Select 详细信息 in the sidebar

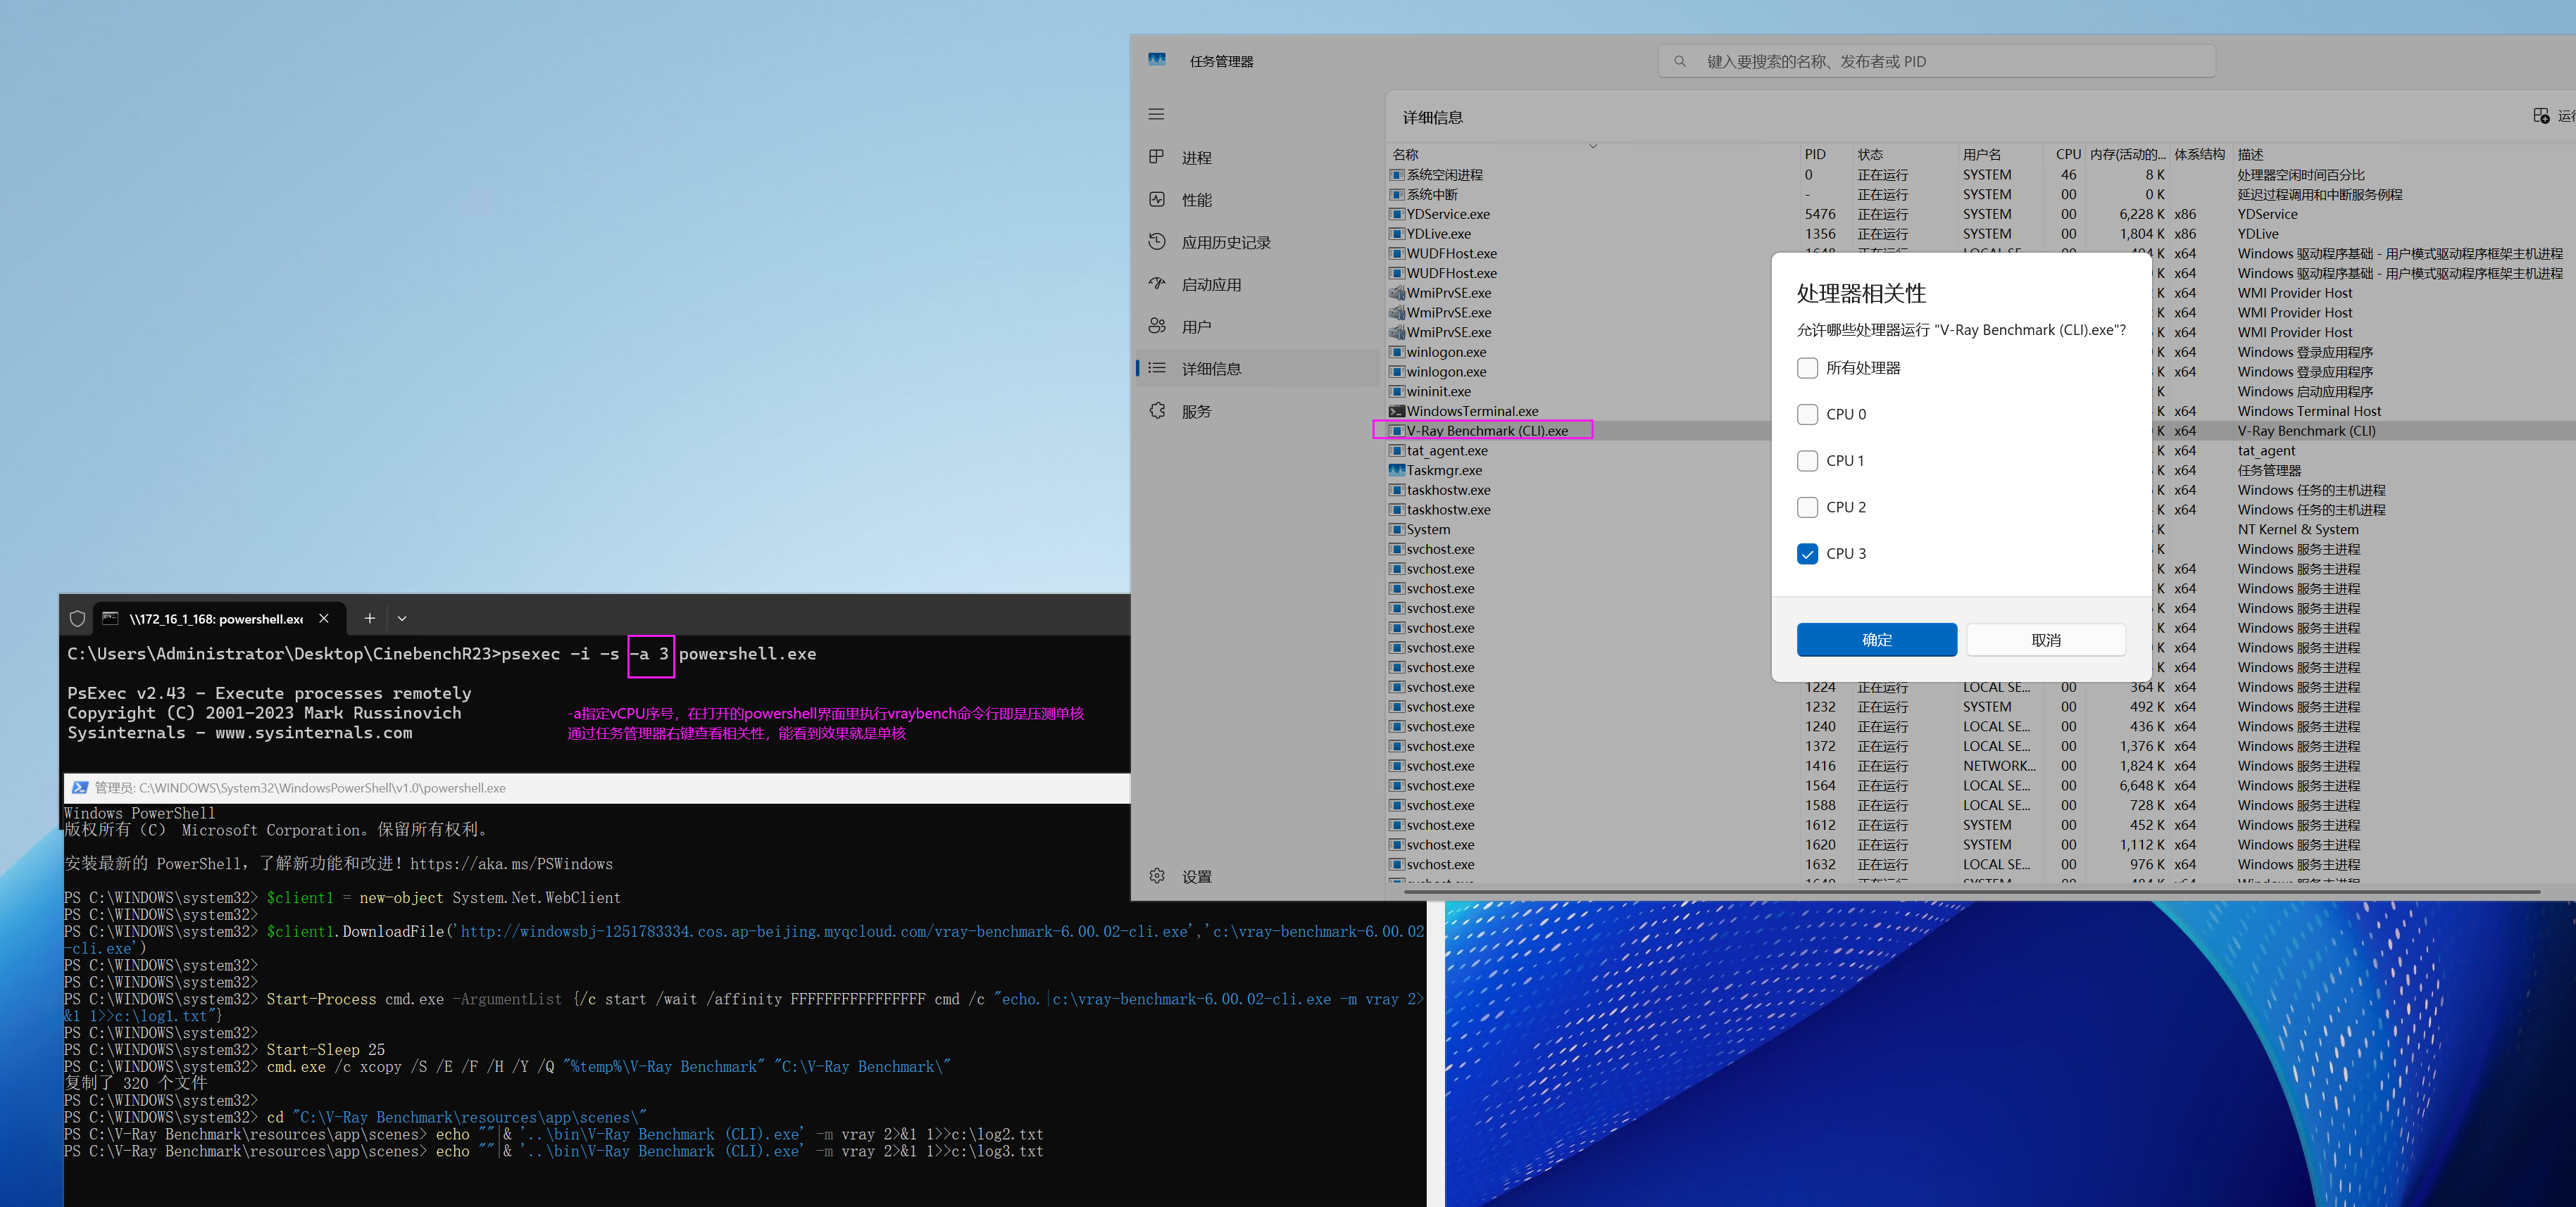pyautogui.click(x=1210, y=369)
